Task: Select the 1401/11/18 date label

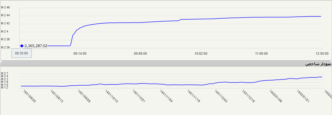Action: (x=194, y=96)
